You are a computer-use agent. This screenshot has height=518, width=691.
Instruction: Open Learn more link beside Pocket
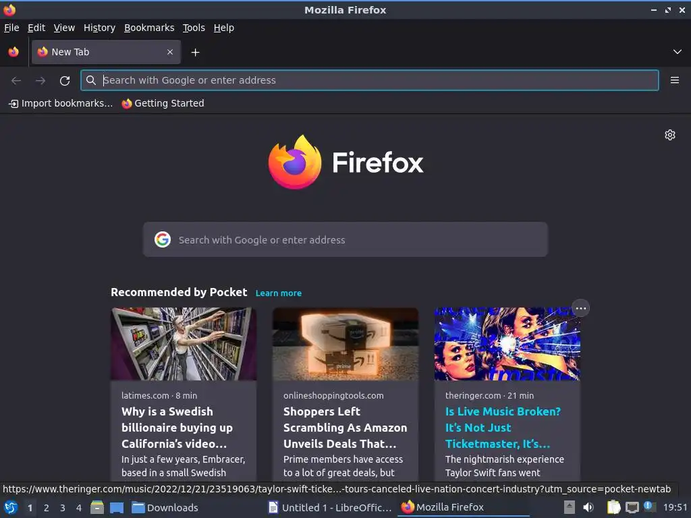pos(279,293)
